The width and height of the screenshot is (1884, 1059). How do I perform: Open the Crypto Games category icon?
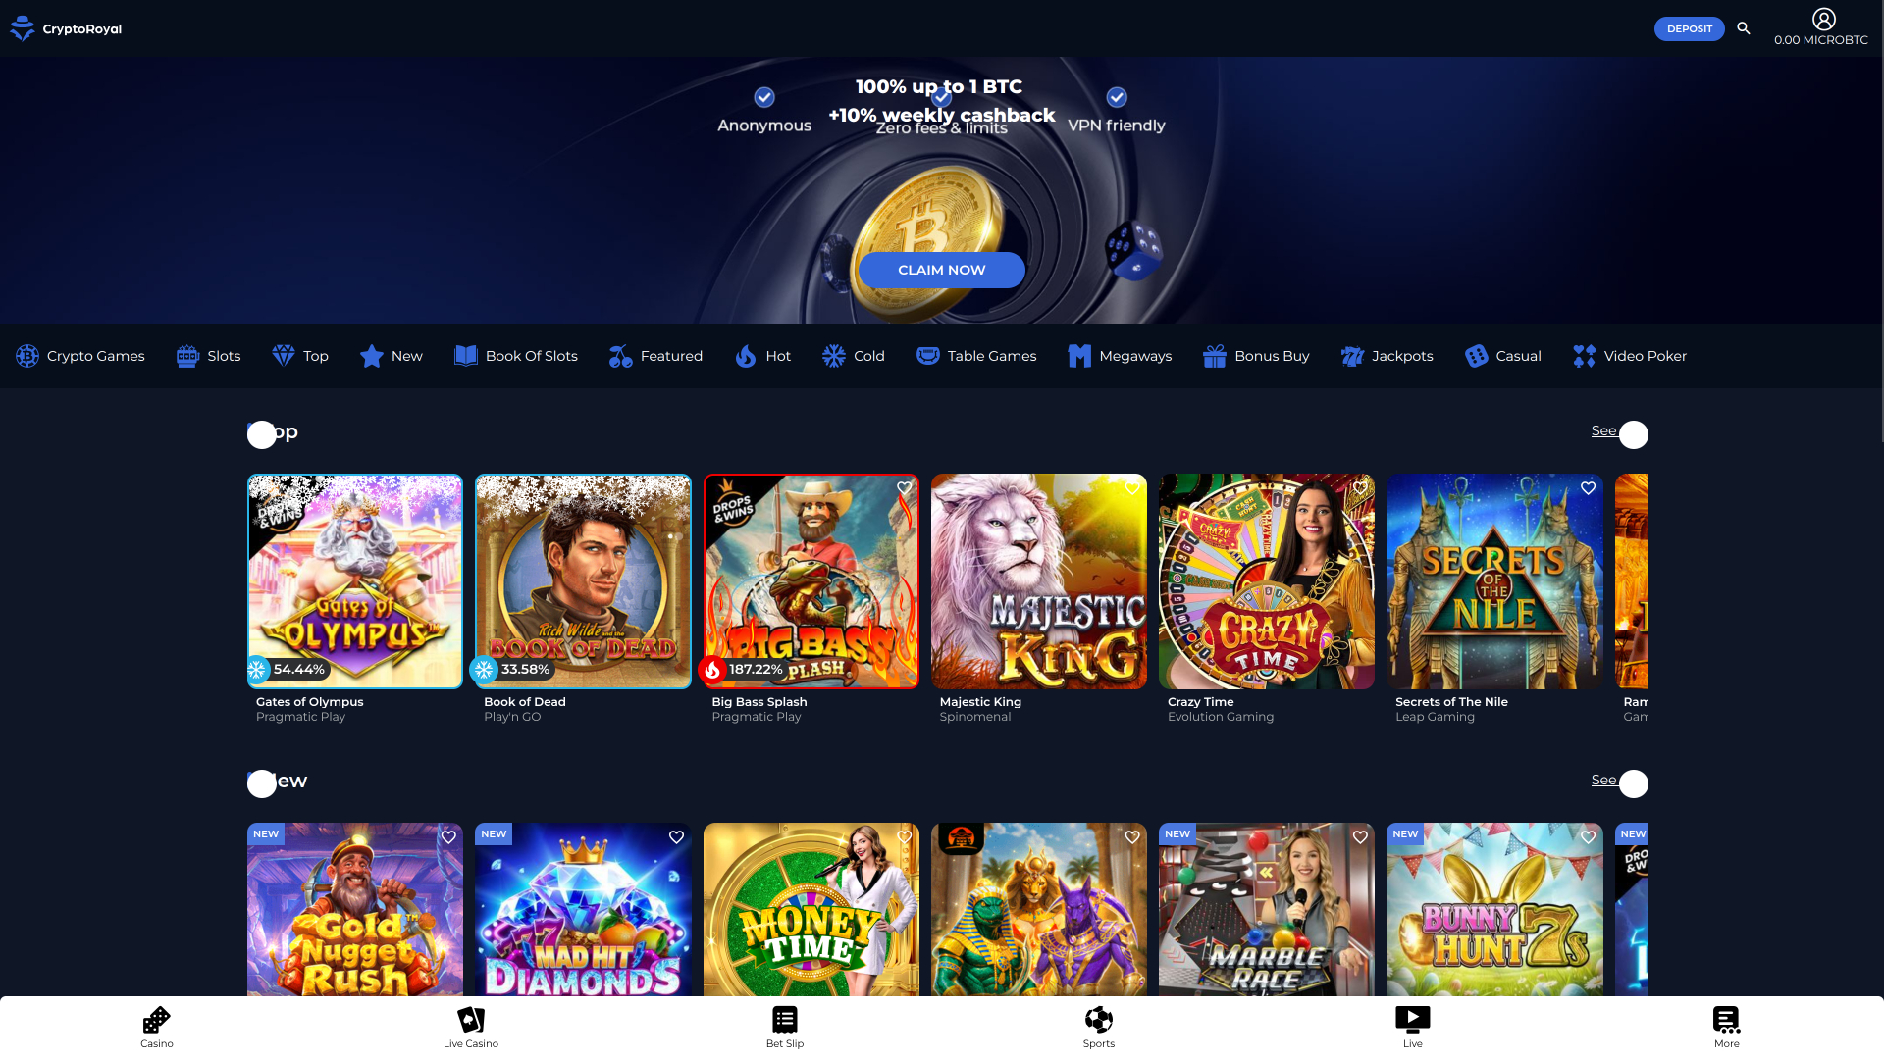(x=26, y=356)
